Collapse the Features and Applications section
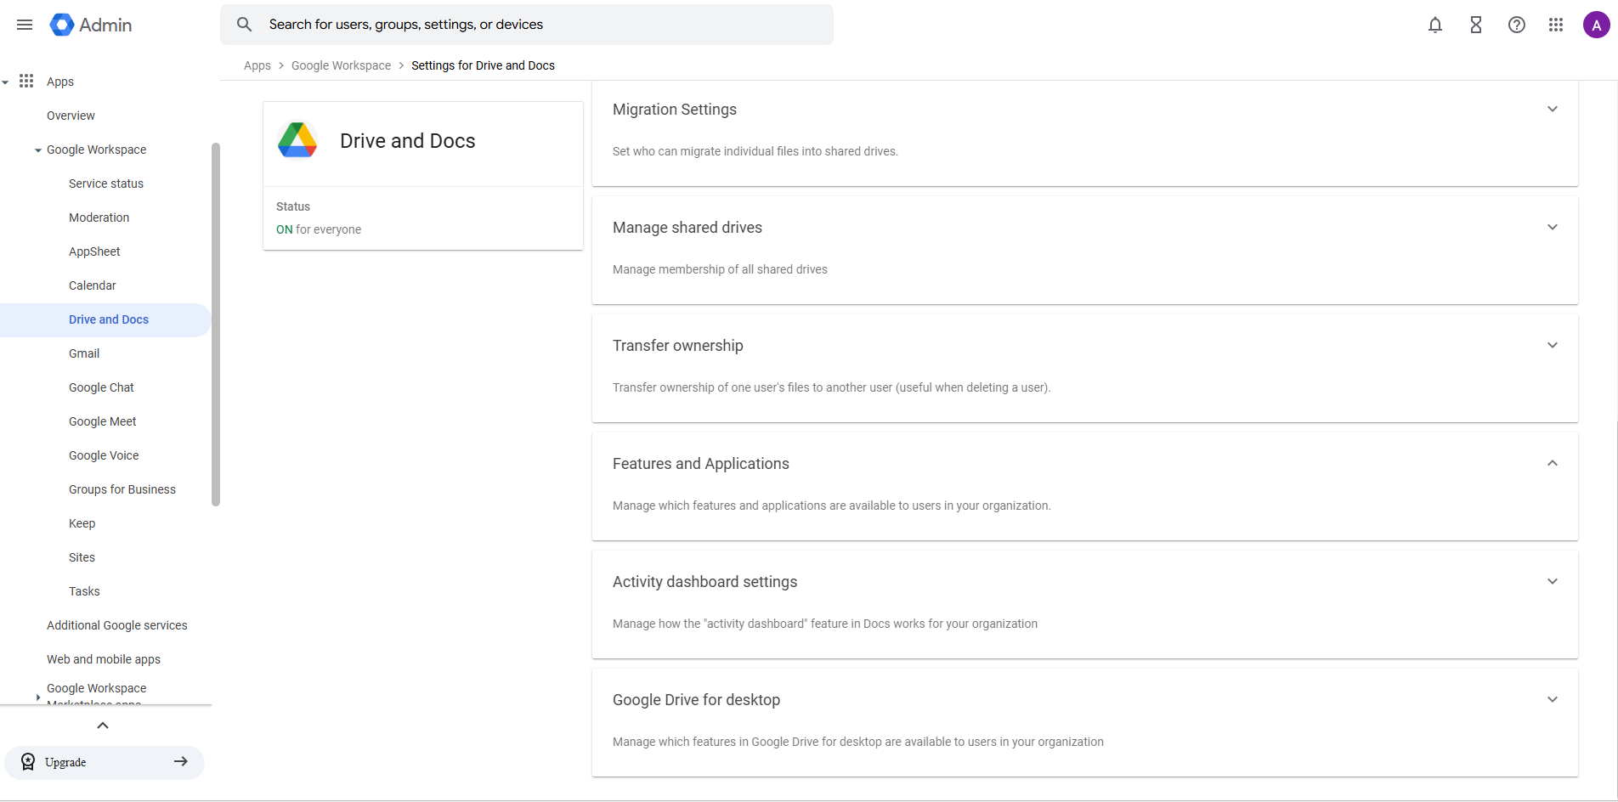The height and width of the screenshot is (802, 1618). [x=1553, y=463]
